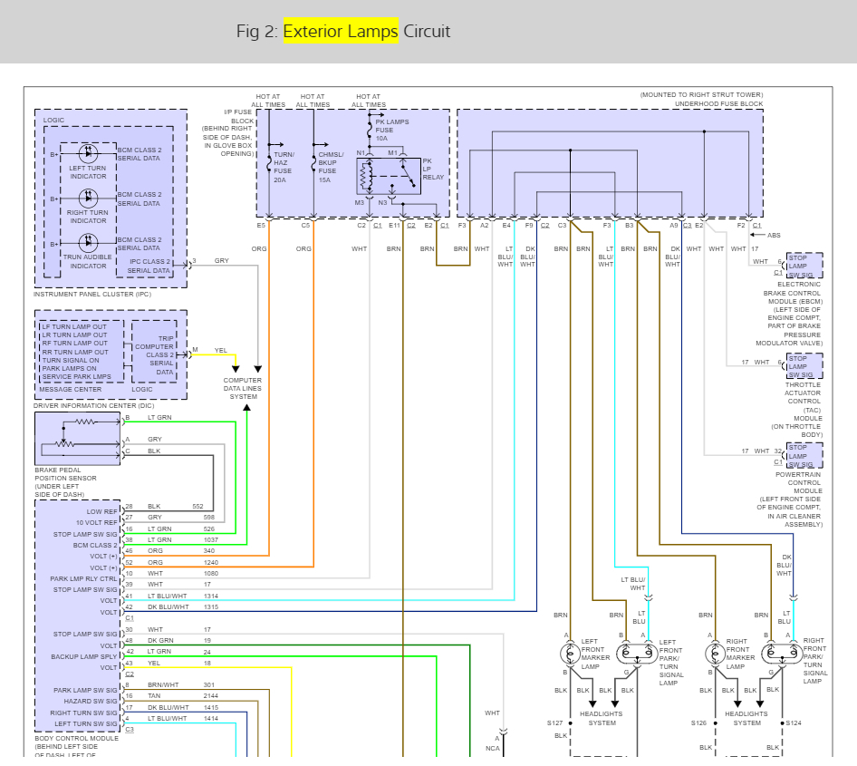Viewport: 857px width, 766px height.
Task: Click the Left Front Park/Turn Signal Lamp symbol
Action: tap(637, 654)
